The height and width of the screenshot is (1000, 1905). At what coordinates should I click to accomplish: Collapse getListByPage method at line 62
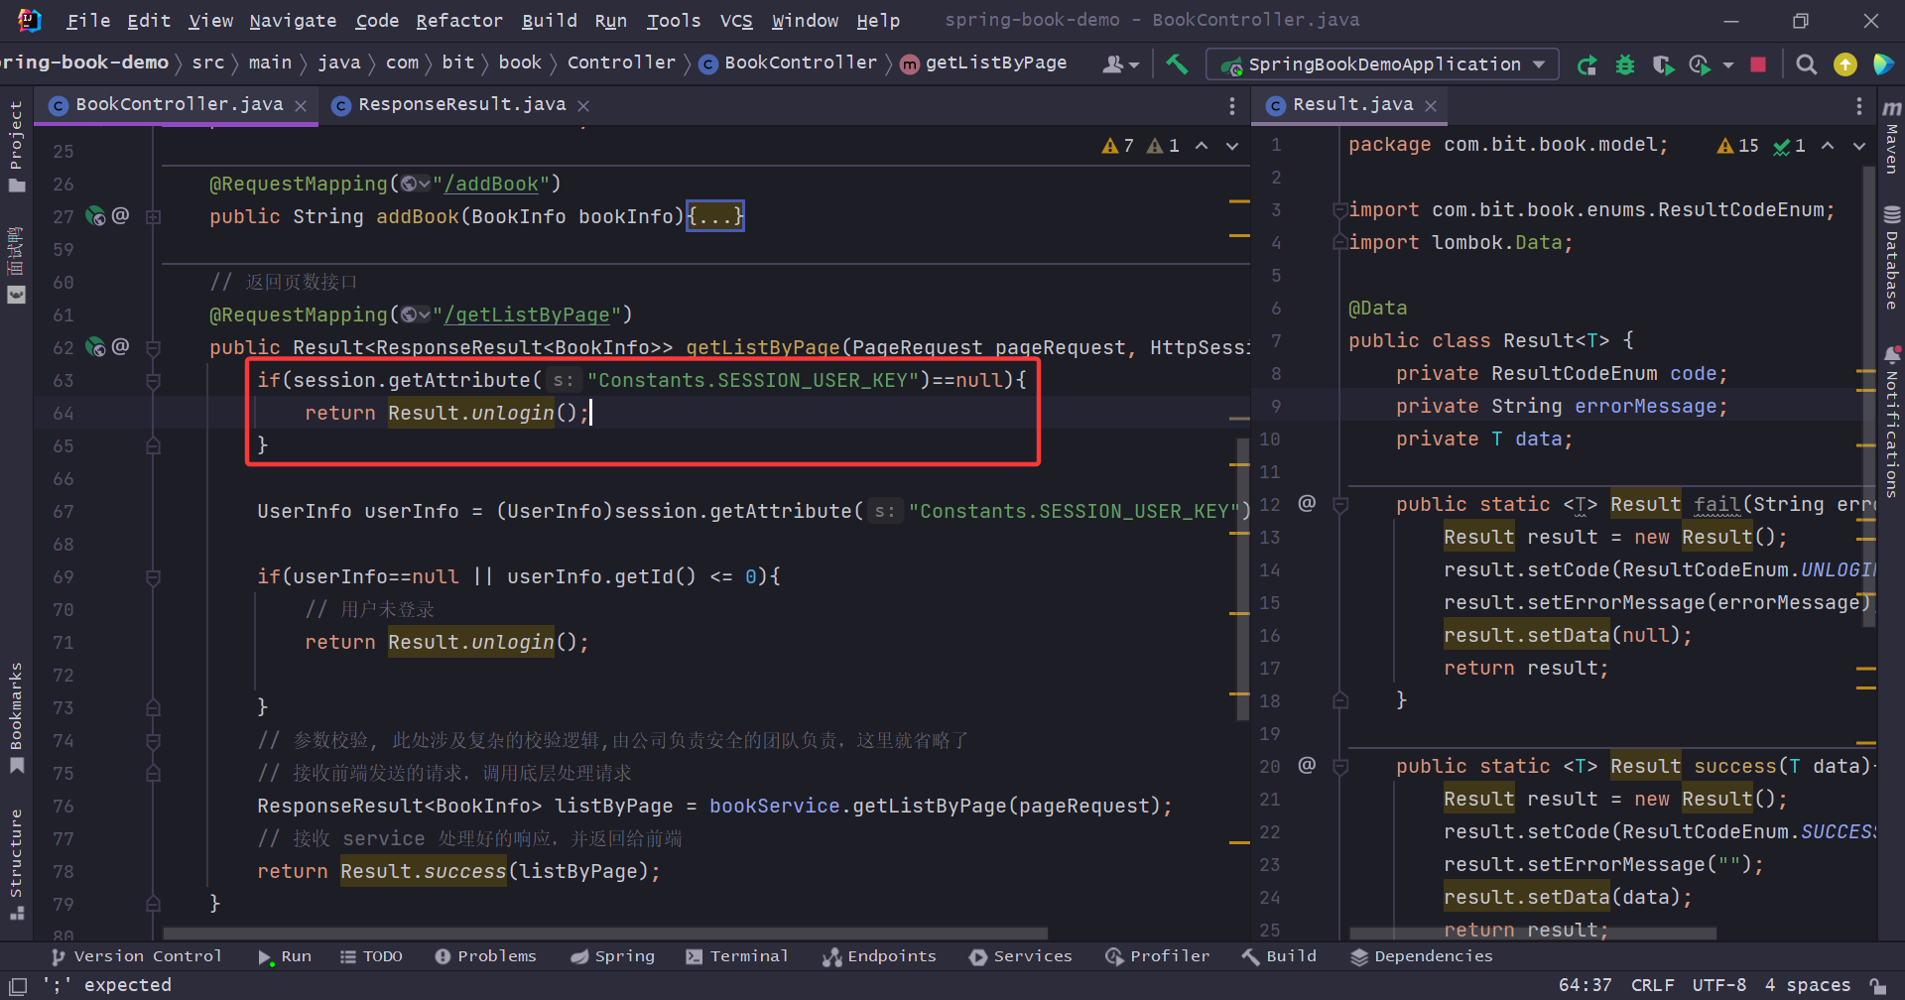click(x=153, y=348)
